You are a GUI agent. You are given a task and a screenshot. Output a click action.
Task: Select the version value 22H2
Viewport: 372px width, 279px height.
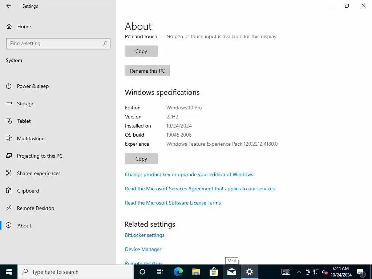[x=172, y=117]
